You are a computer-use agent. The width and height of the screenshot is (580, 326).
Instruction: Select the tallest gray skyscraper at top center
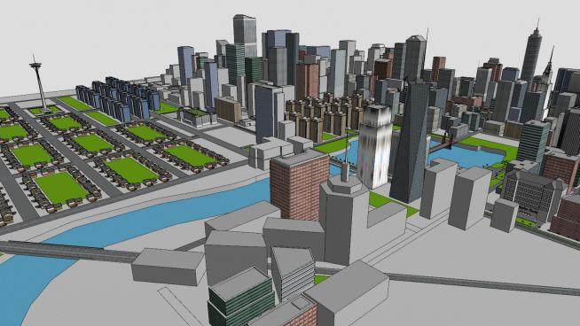coord(245,35)
